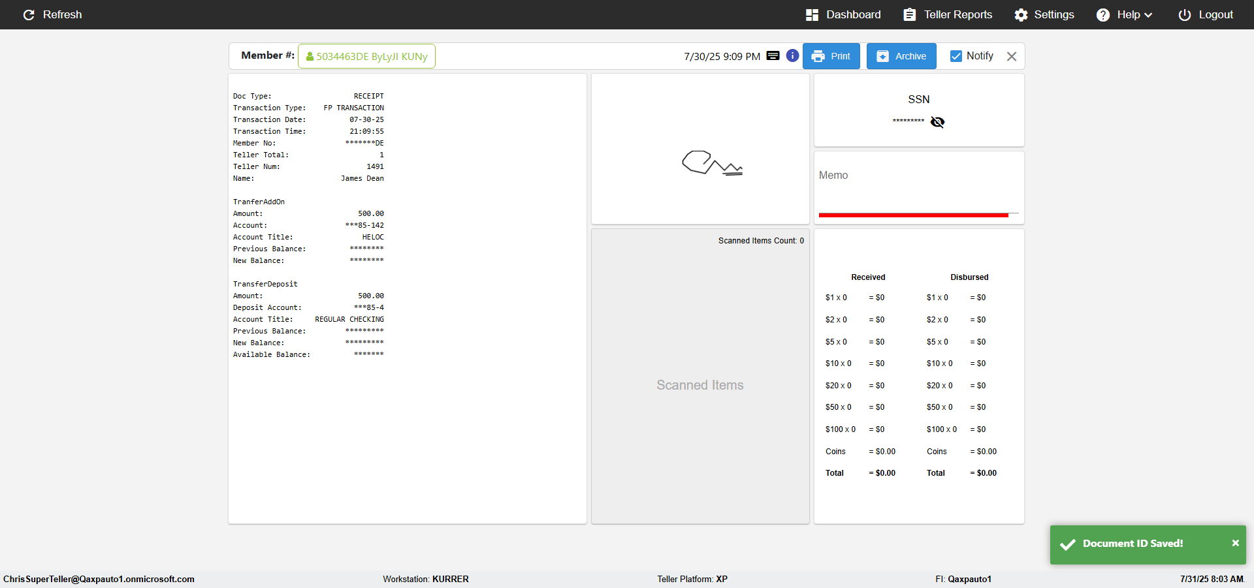This screenshot has width=1254, height=588.
Task: Click the Teller Platform XP status entry
Action: pyautogui.click(x=692, y=579)
